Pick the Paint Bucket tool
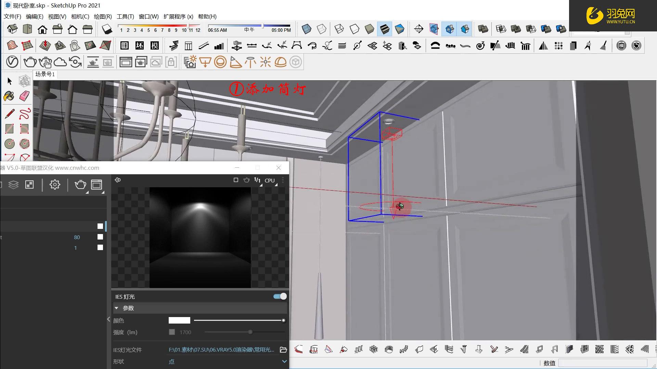Image resolution: width=657 pixels, height=369 pixels. point(9,96)
